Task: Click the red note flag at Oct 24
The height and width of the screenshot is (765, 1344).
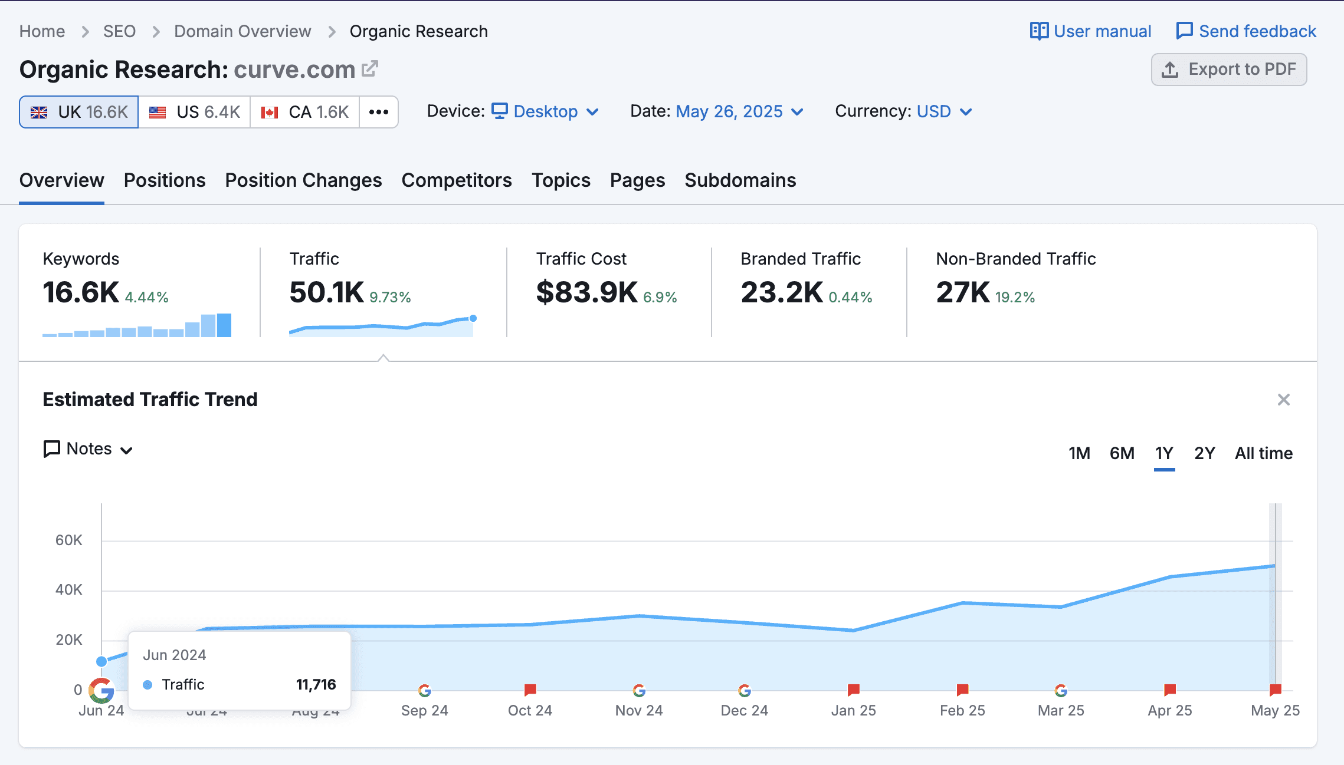Action: tap(530, 690)
